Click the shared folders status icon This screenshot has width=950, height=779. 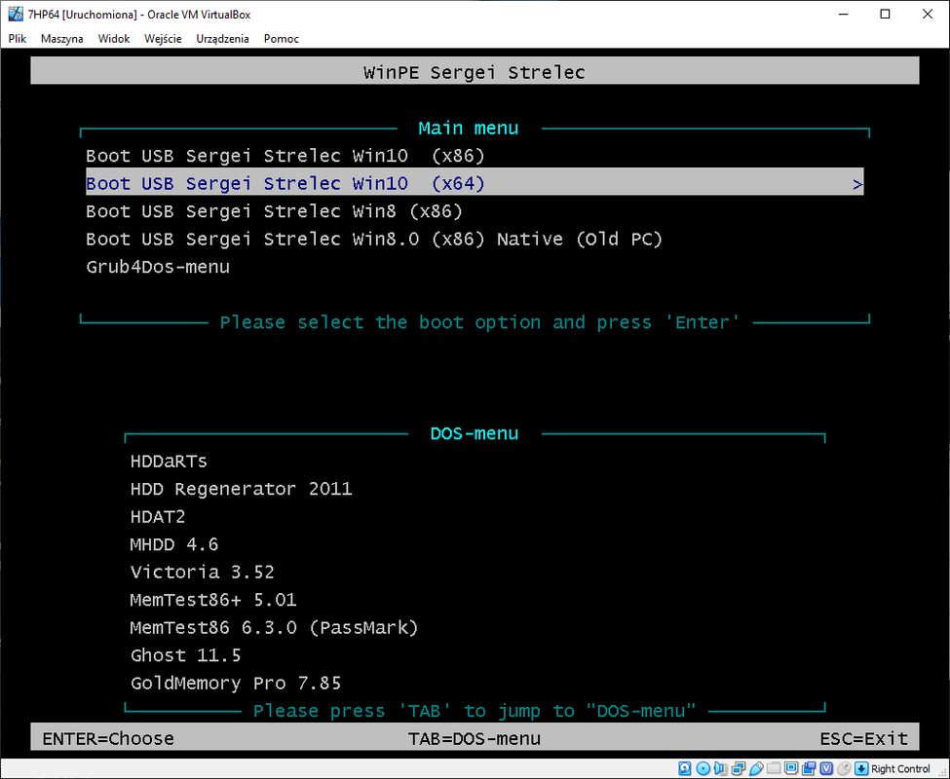[x=774, y=768]
